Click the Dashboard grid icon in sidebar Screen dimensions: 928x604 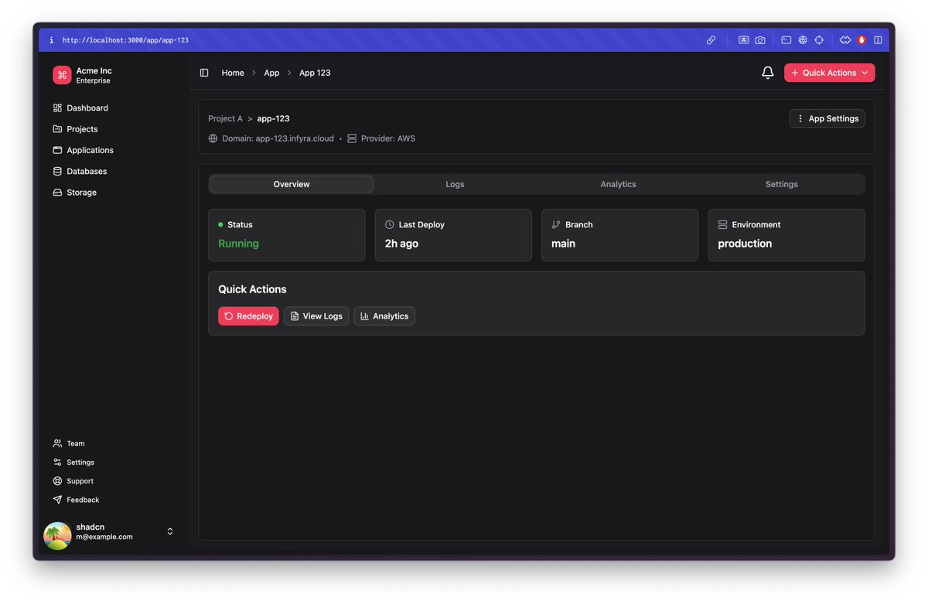pyautogui.click(x=57, y=108)
